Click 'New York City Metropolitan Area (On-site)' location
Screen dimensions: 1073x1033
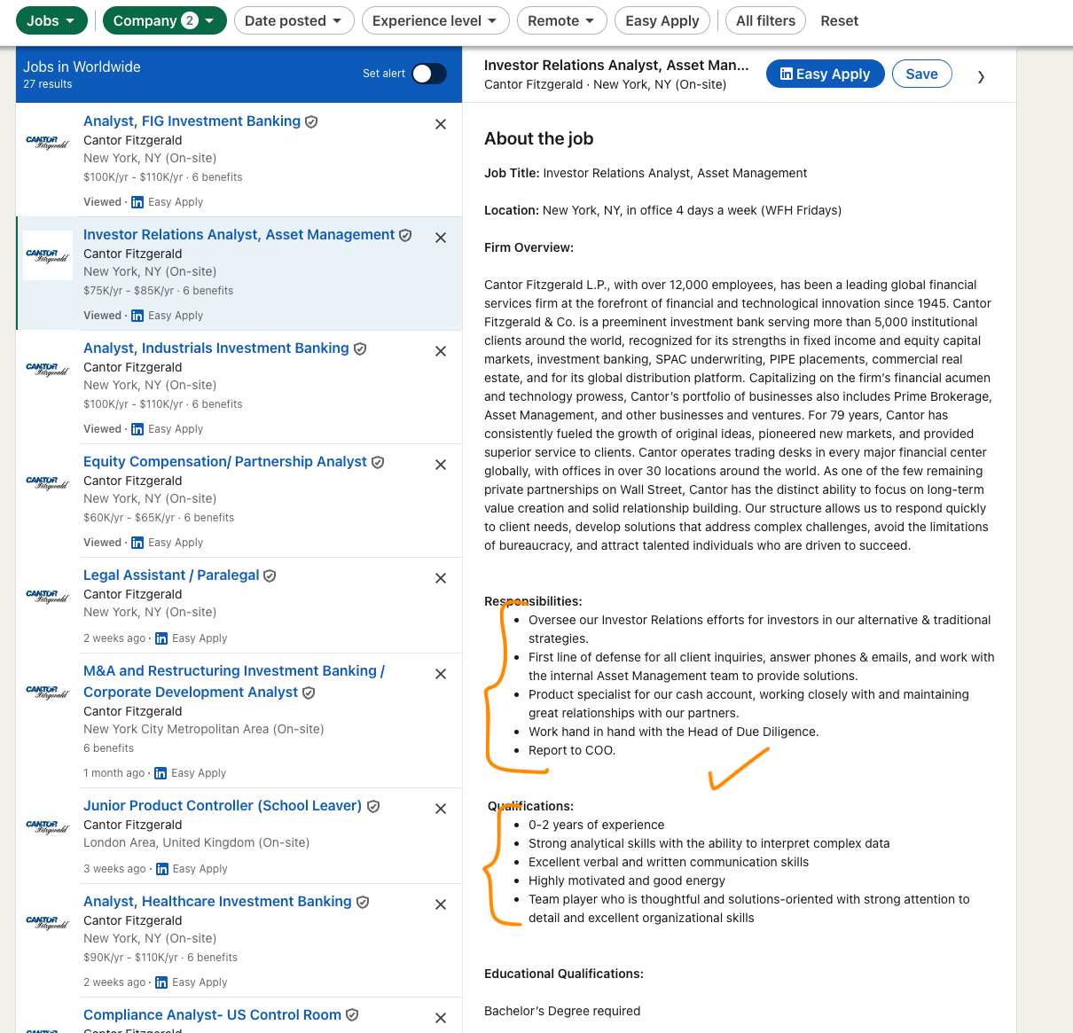tap(204, 730)
